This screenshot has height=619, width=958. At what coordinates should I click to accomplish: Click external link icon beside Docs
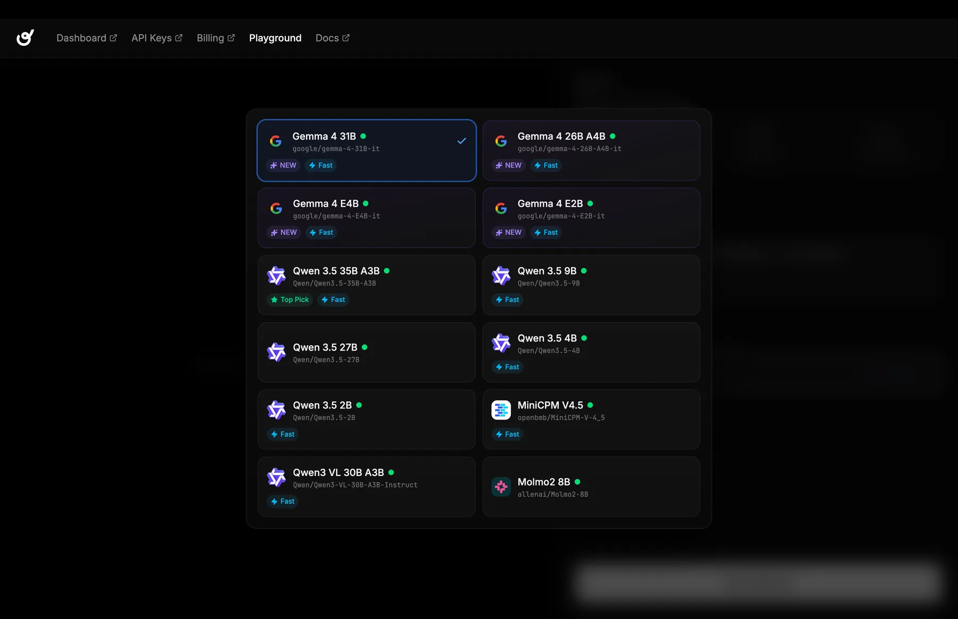point(346,38)
